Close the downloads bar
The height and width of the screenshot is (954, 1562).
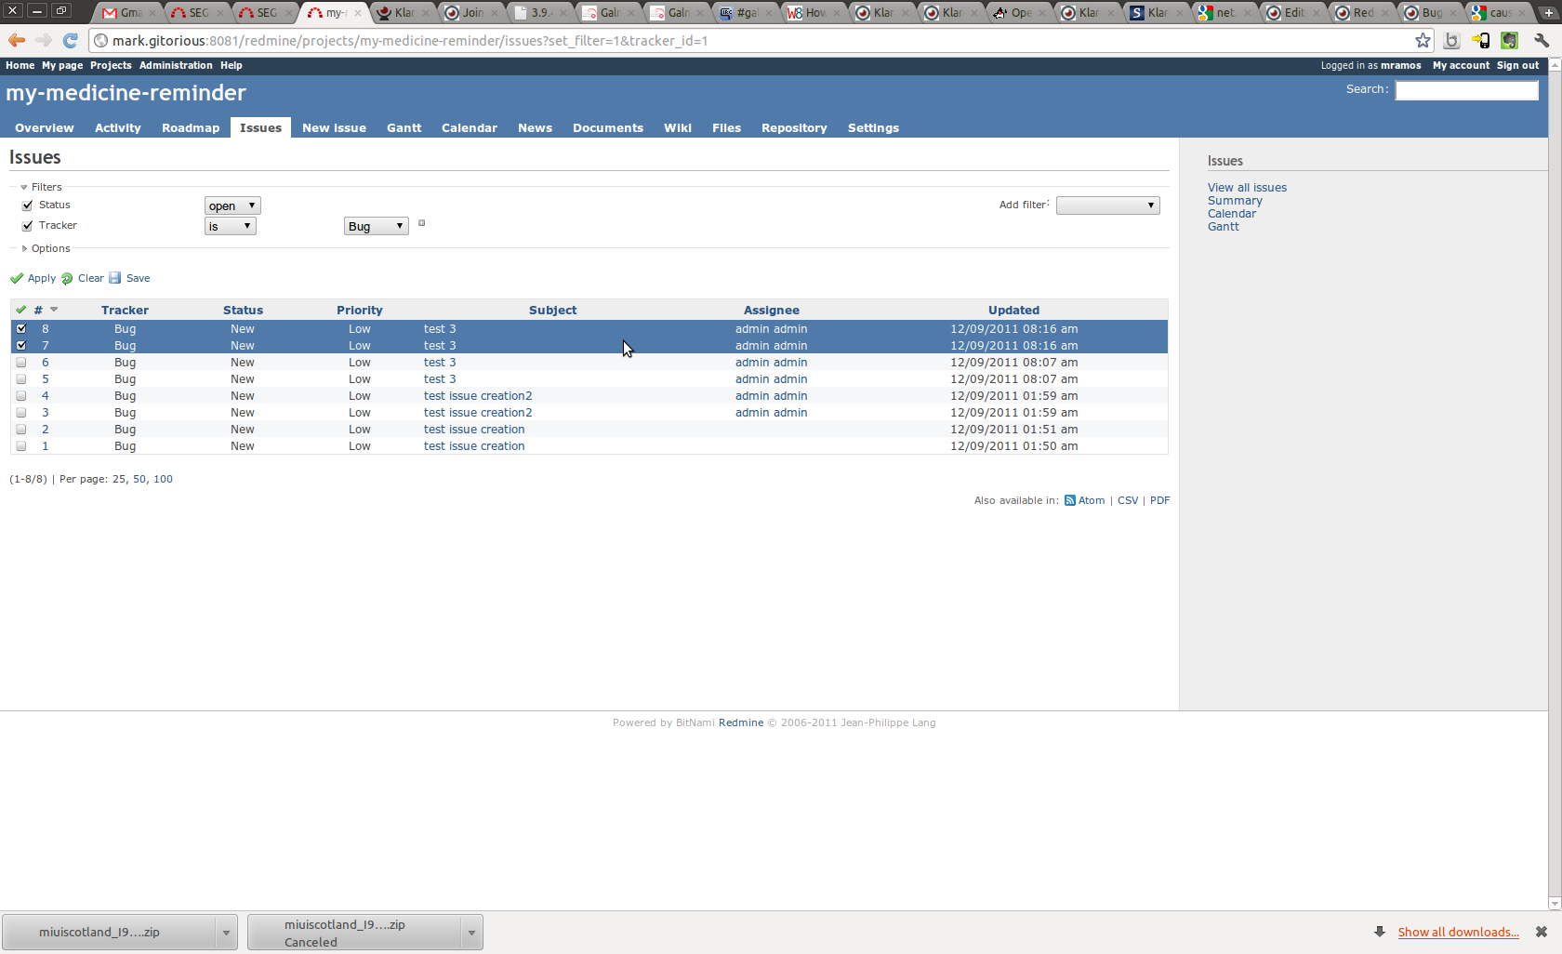pos(1541,932)
